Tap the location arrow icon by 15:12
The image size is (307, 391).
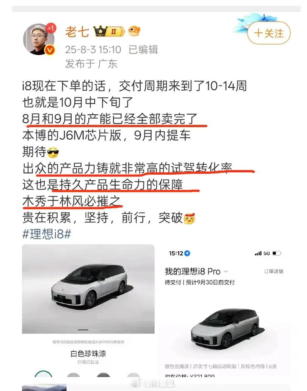pyautogui.click(x=187, y=253)
